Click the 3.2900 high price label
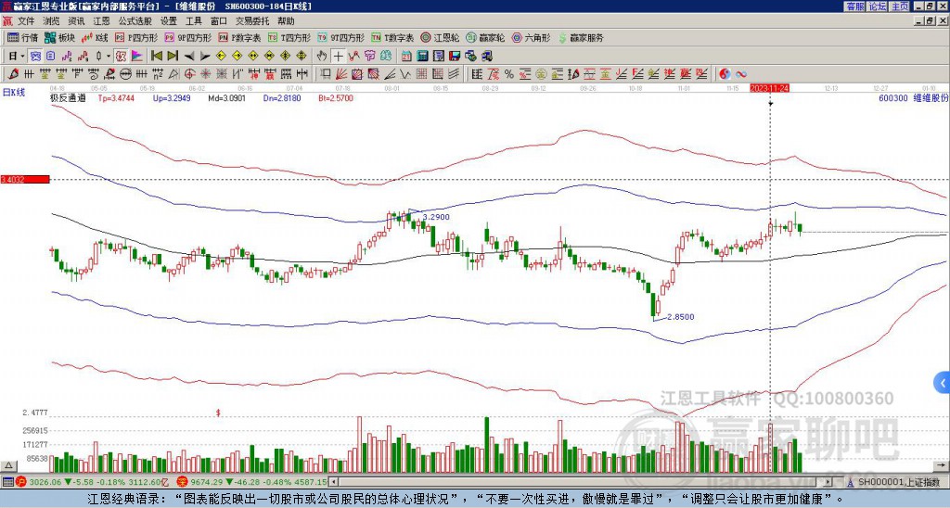 click(x=436, y=217)
